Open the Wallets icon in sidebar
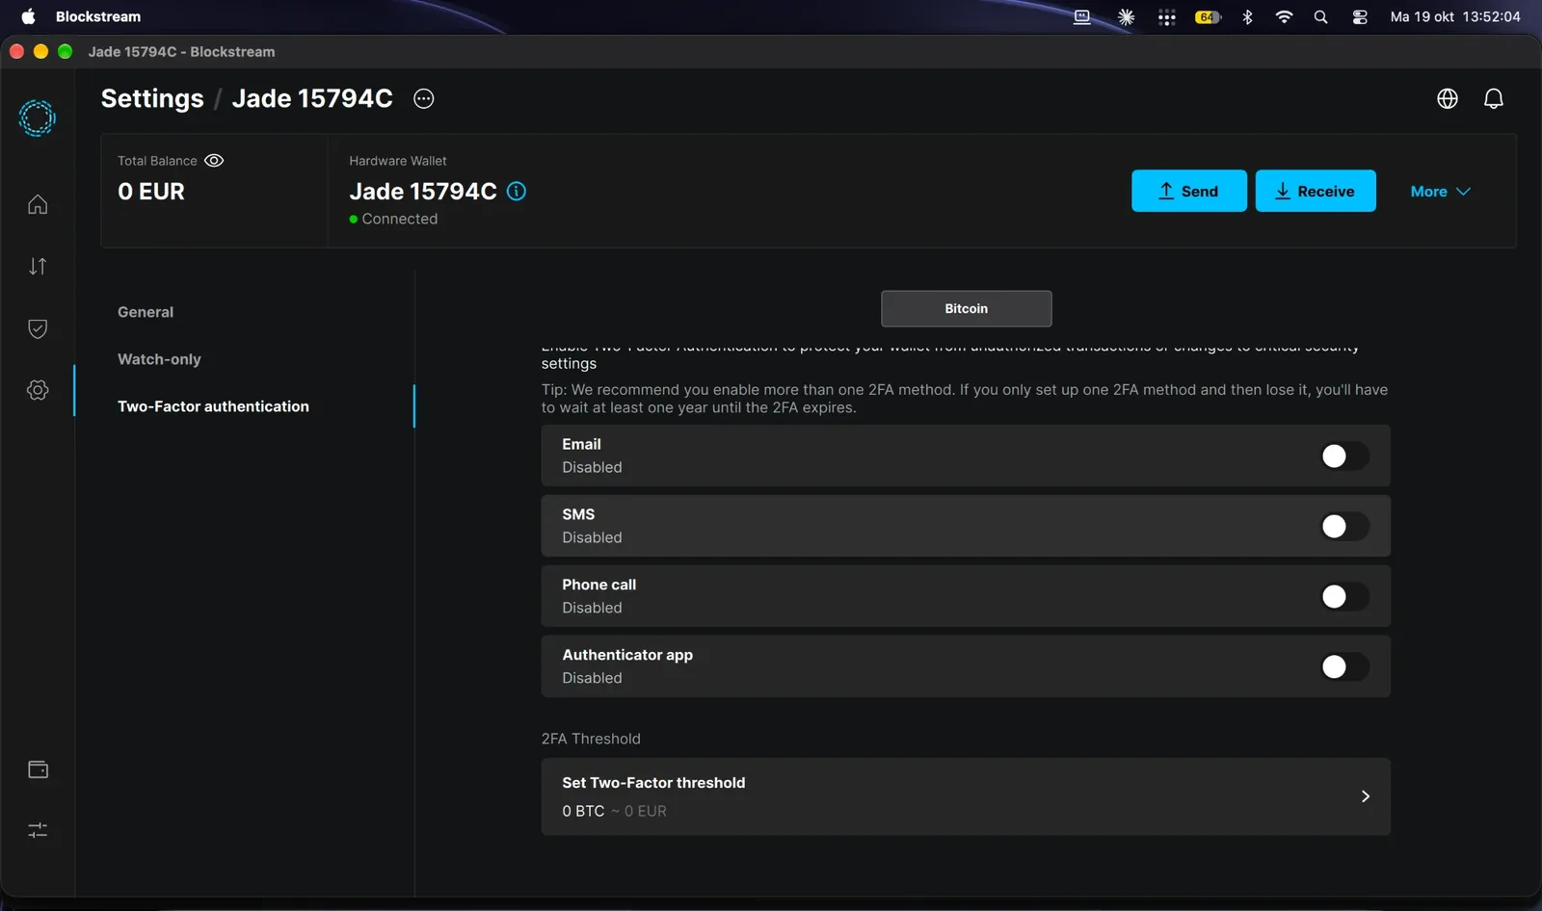Image resolution: width=1542 pixels, height=911 pixels. 38,769
